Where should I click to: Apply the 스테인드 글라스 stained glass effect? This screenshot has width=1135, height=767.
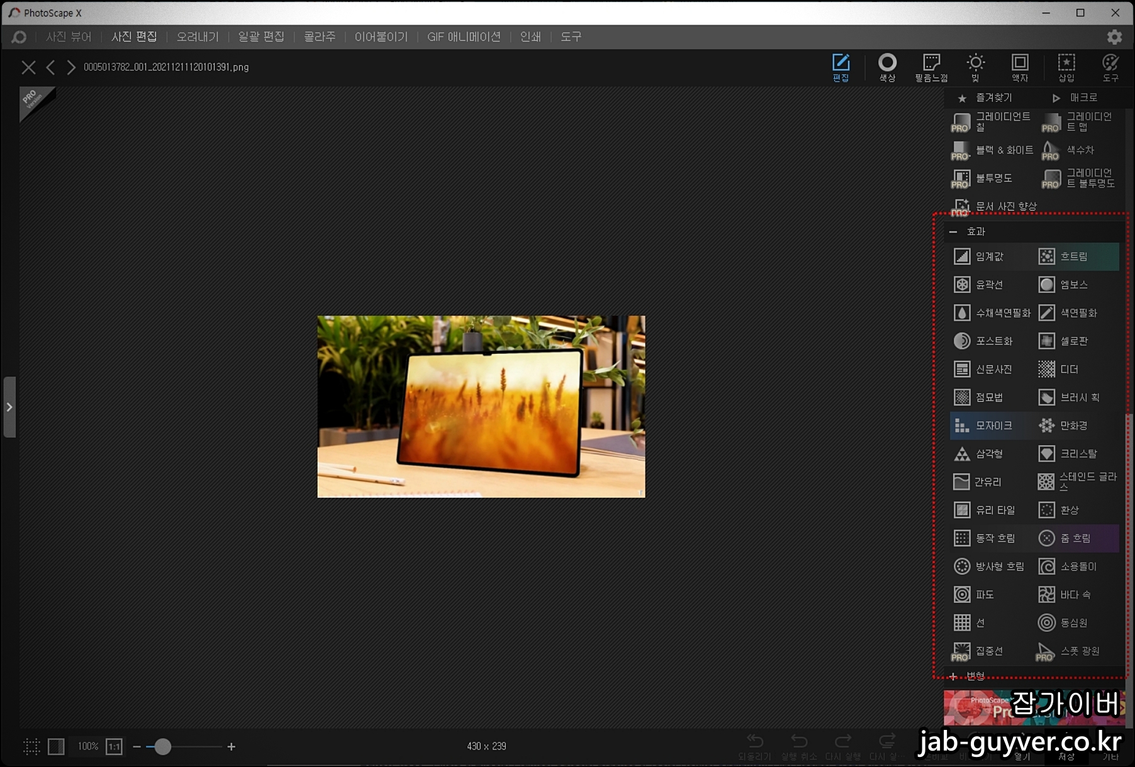click(1077, 482)
